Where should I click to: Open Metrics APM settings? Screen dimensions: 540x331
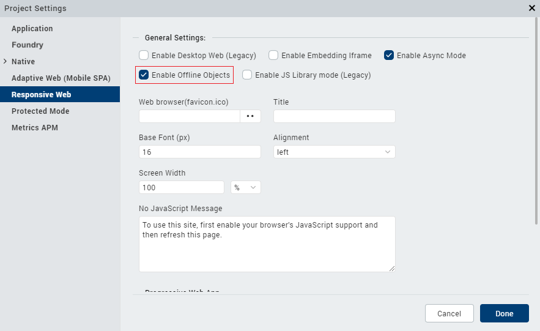click(x=35, y=128)
